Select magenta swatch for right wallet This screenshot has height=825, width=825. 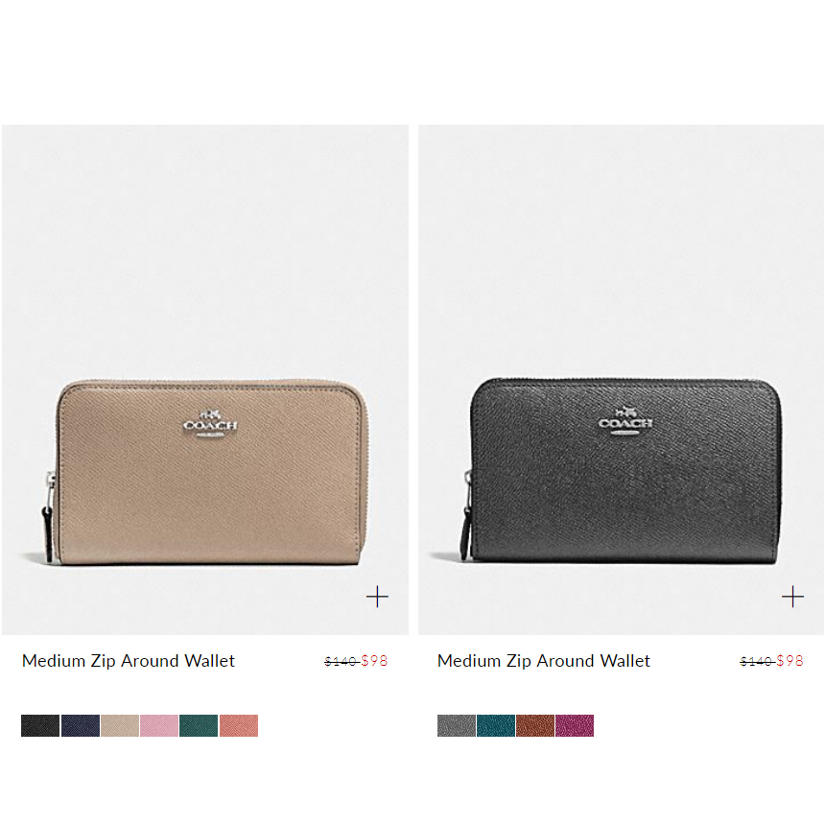(x=575, y=725)
